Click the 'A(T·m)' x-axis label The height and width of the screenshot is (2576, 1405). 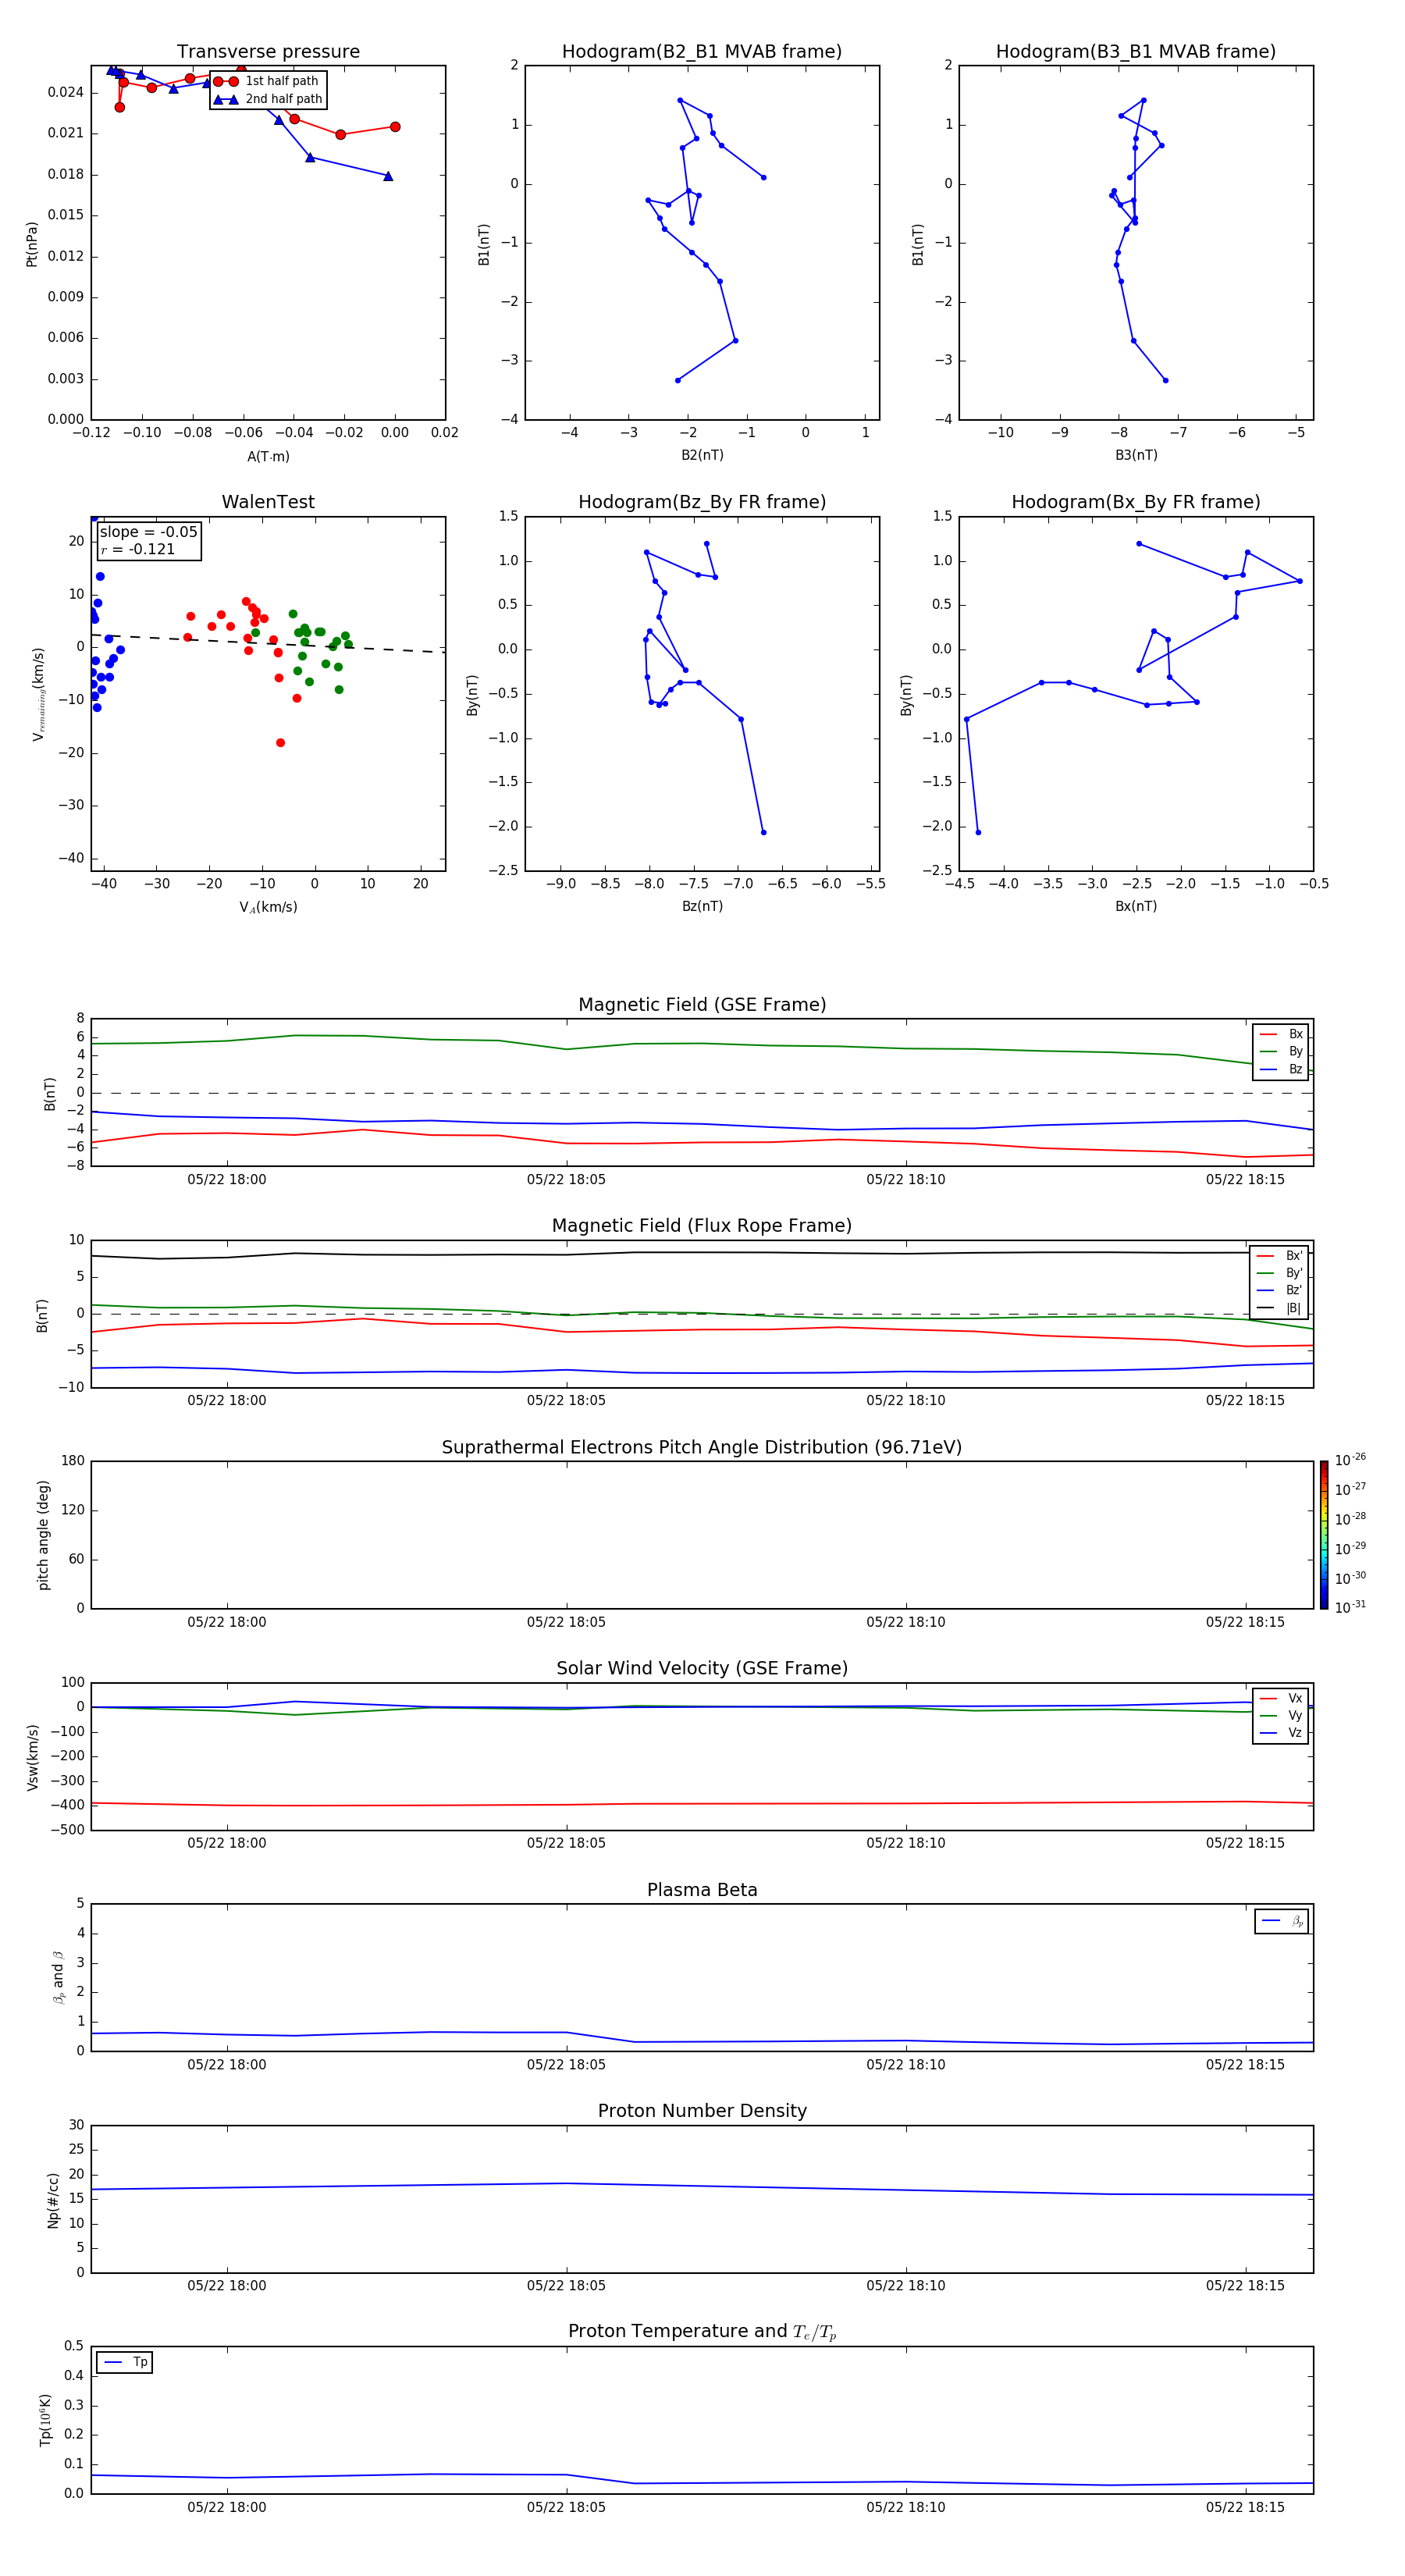tap(268, 456)
